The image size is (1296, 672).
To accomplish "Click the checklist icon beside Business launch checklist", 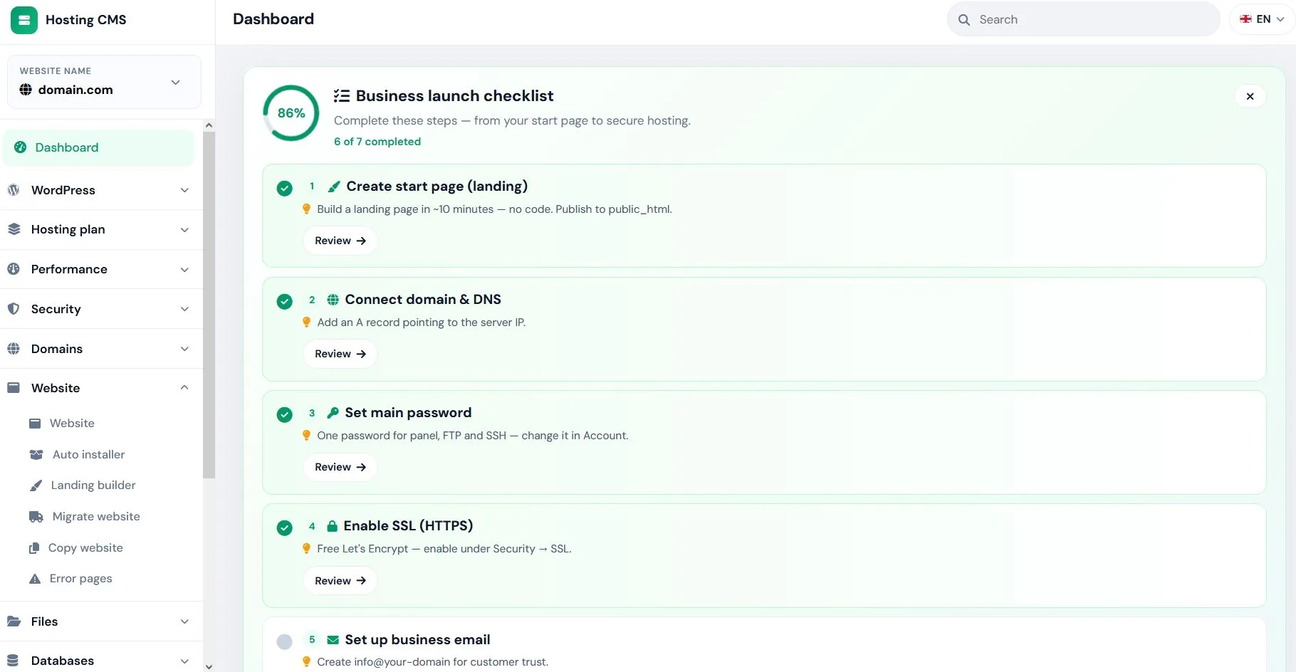I will pos(342,96).
